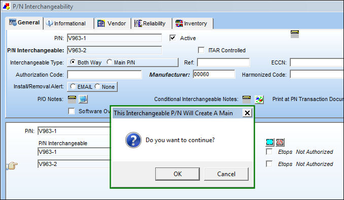Click the lower P/N field V963-1

click(74, 131)
